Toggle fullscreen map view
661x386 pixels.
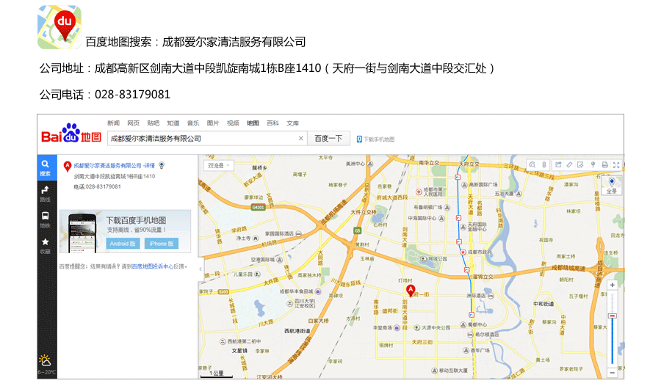[616, 165]
